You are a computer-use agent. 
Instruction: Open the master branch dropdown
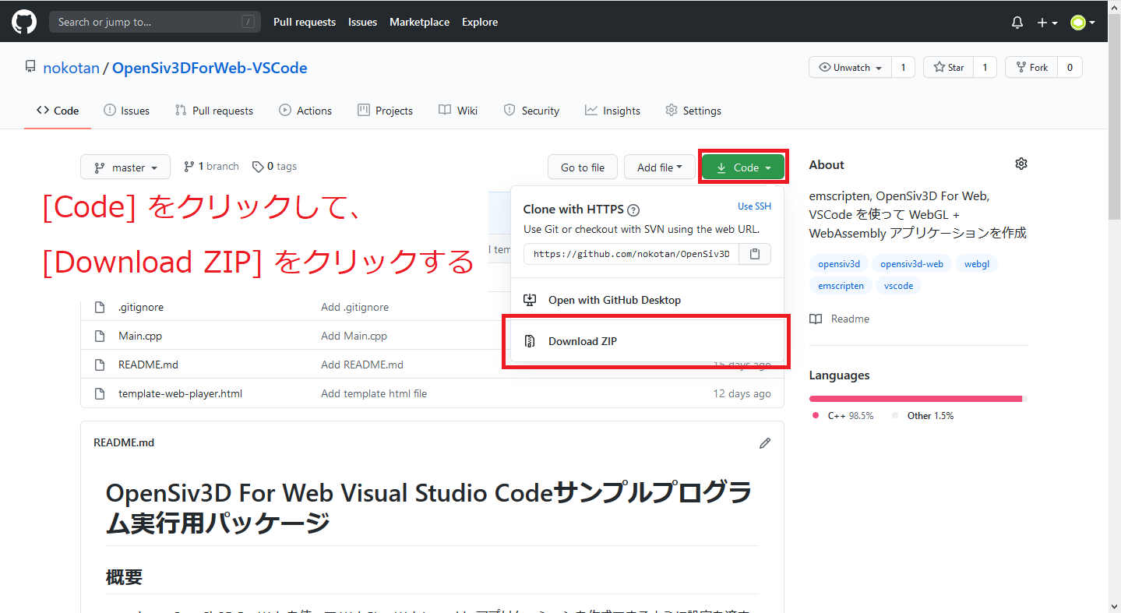125,167
